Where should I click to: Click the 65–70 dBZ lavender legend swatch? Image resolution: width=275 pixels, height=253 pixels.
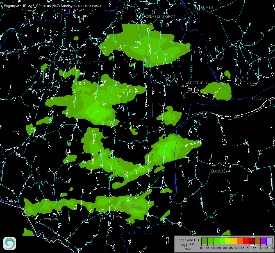click(269, 241)
